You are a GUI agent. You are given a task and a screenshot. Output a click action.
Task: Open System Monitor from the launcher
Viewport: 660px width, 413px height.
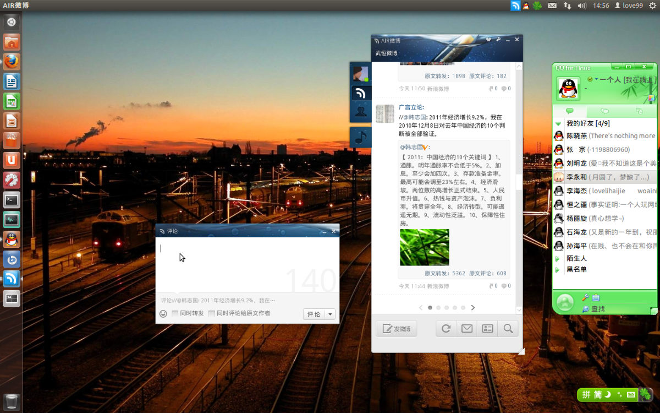coord(12,220)
